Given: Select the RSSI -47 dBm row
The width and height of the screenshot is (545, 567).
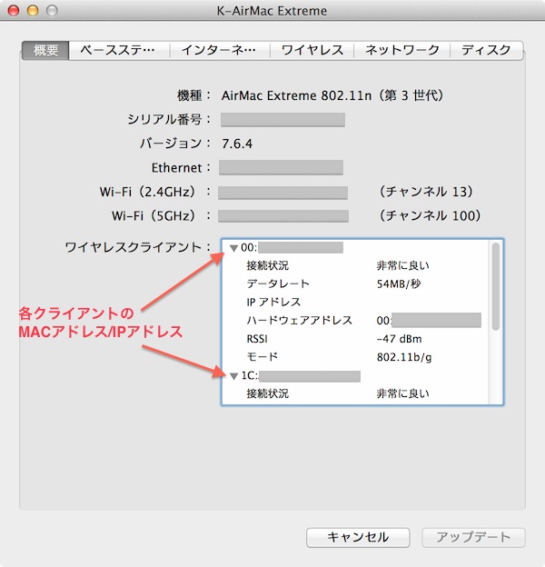Looking at the screenshot, I should pyautogui.click(x=356, y=339).
